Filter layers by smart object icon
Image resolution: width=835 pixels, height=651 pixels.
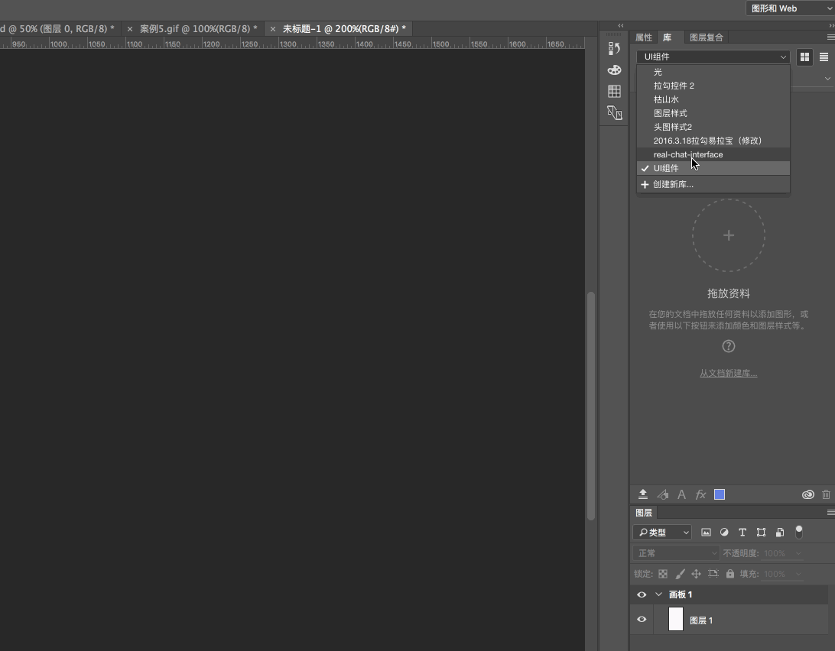pyautogui.click(x=780, y=533)
